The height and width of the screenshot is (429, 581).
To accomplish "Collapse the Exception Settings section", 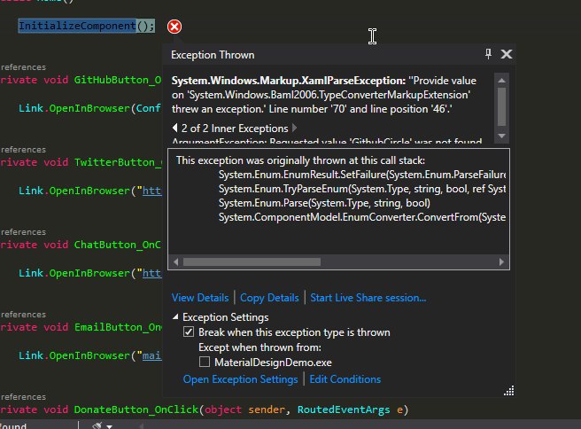I will [x=175, y=317].
